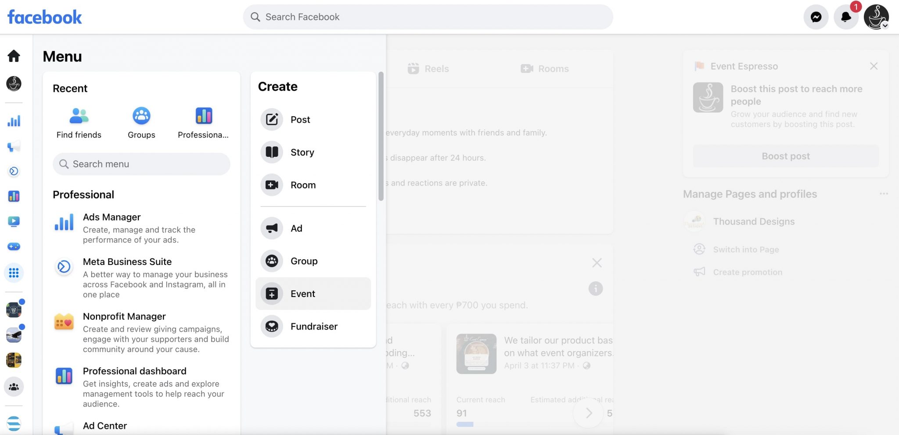Dismiss the Event Espresso boost card

click(874, 66)
